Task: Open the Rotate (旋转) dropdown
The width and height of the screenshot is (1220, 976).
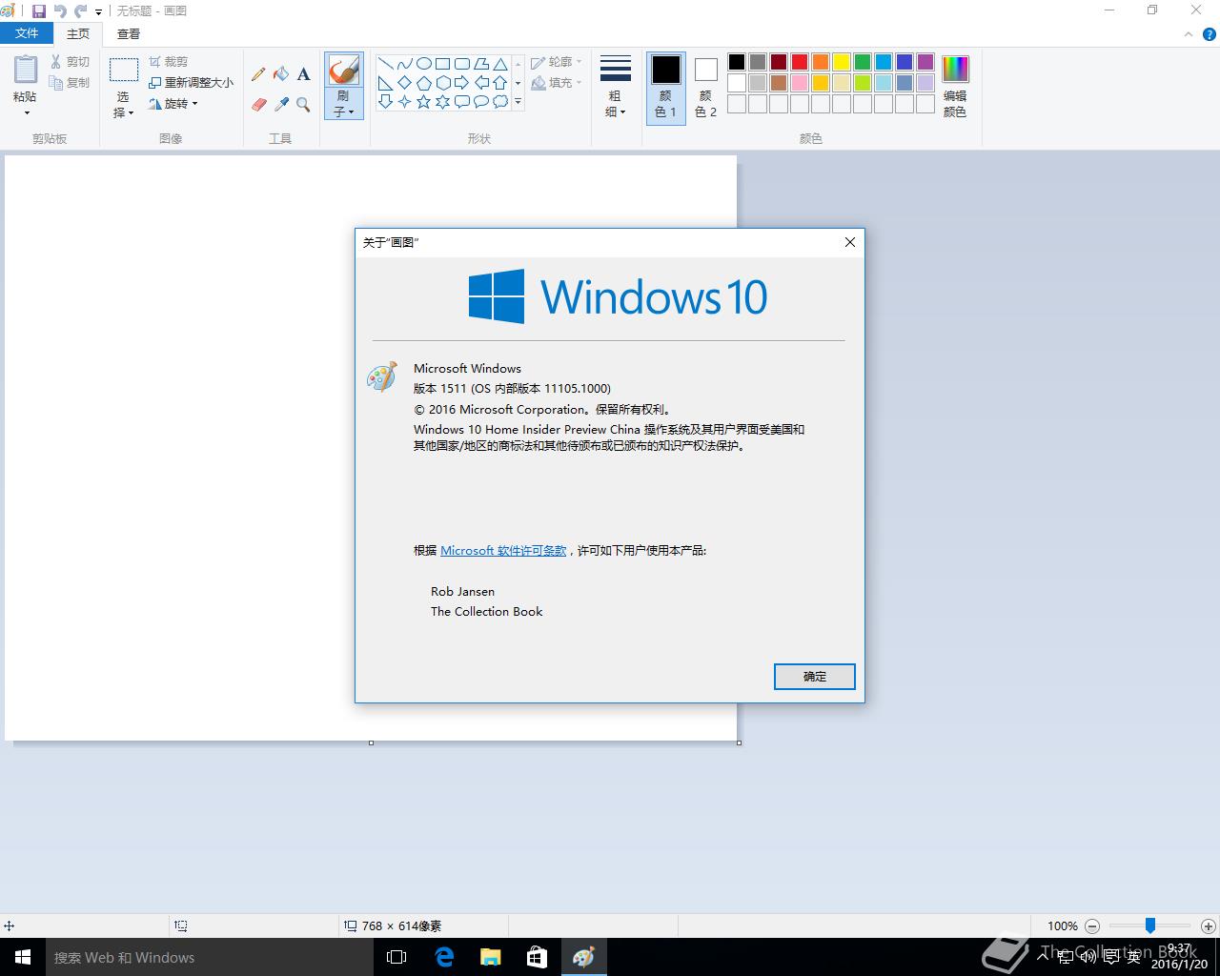Action: [173, 104]
